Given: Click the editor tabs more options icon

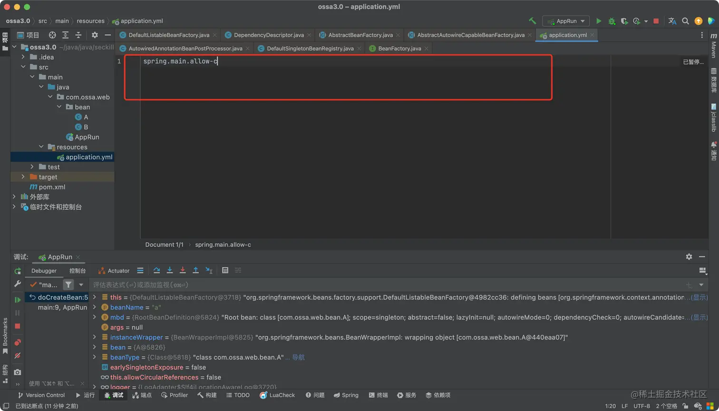Looking at the screenshot, I should point(702,35).
